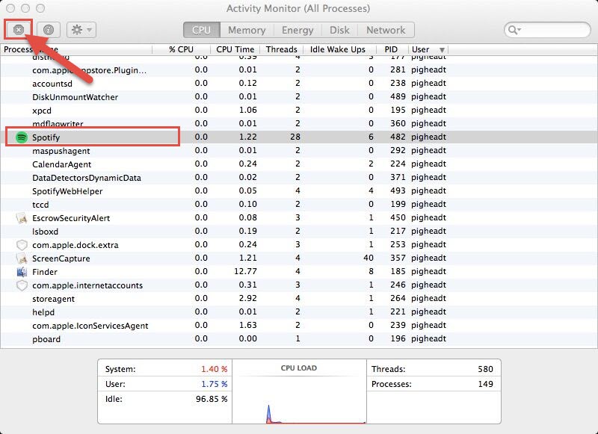598x434 pixels.
Task: Select the SpotifyWebHelper process
Action: (67, 191)
